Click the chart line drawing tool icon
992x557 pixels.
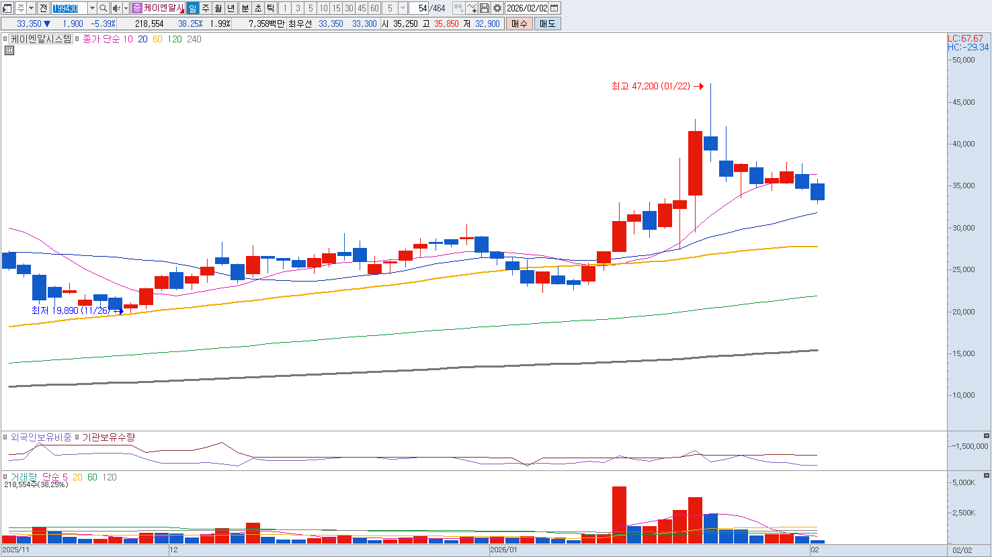coord(472,8)
